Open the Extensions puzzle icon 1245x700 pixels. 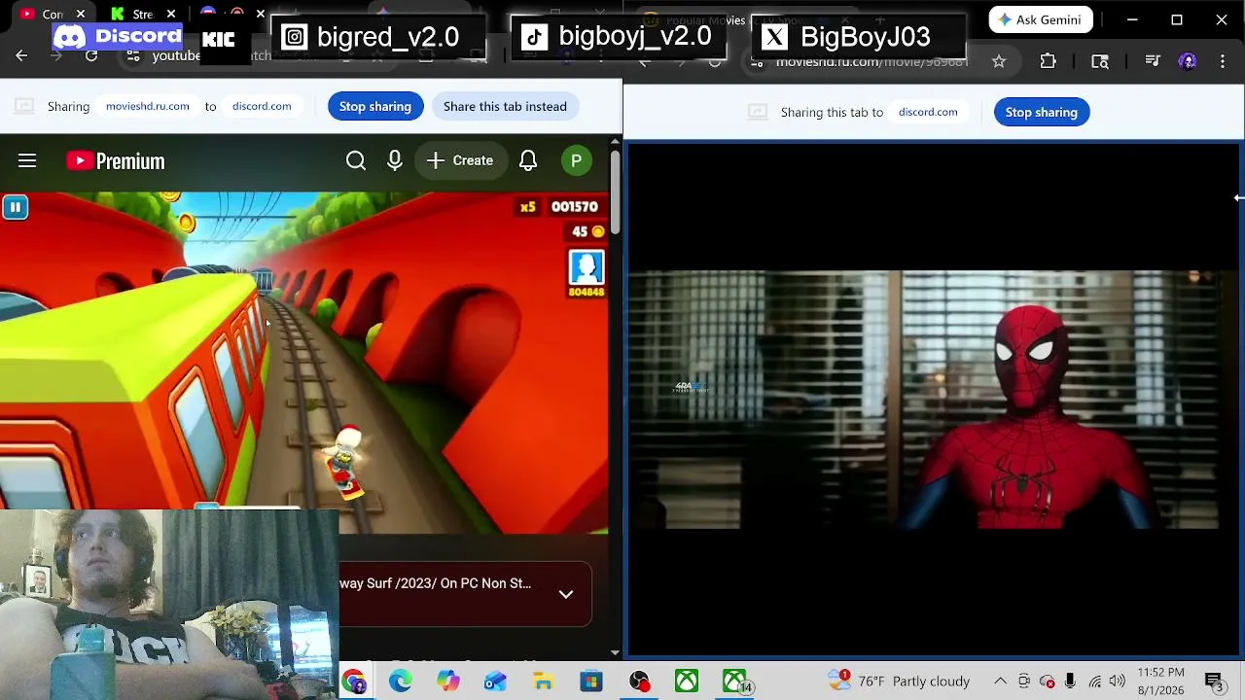pos(1048,61)
